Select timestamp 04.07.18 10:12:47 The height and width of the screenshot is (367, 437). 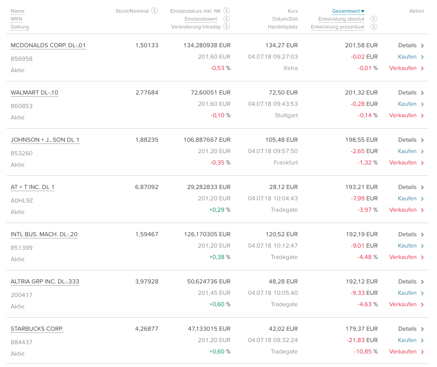click(x=273, y=246)
